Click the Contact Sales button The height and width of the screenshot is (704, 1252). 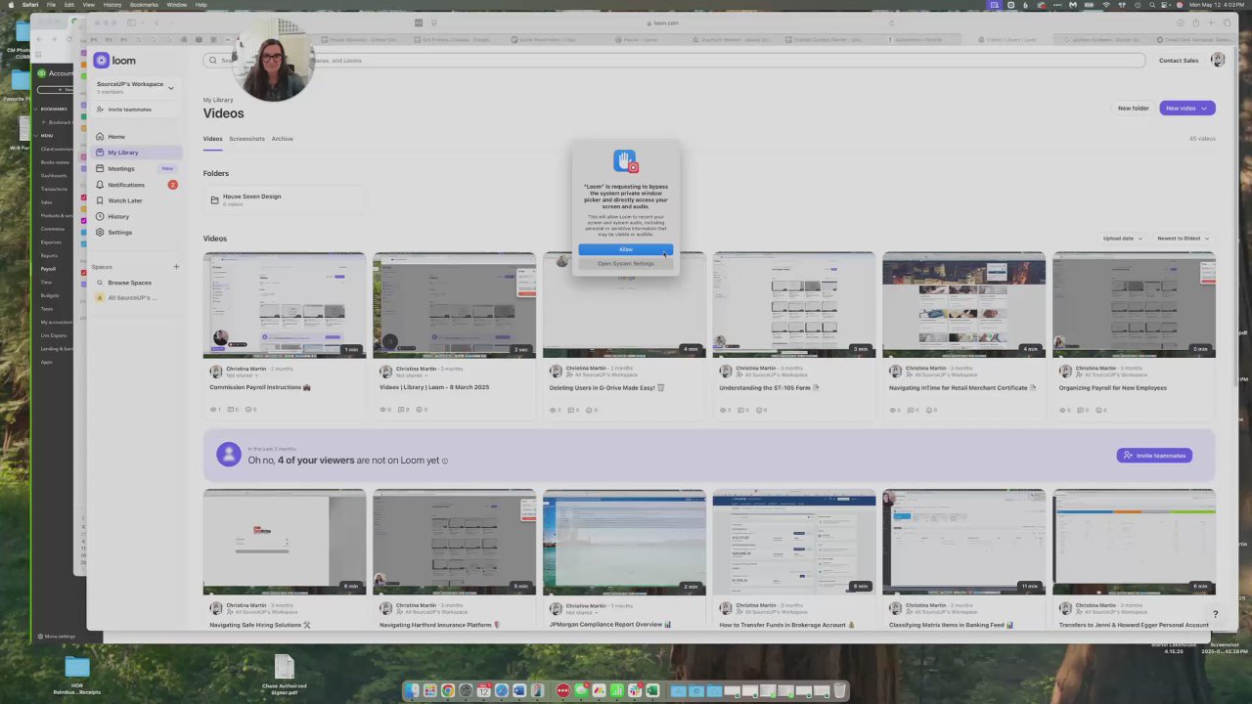point(1179,61)
